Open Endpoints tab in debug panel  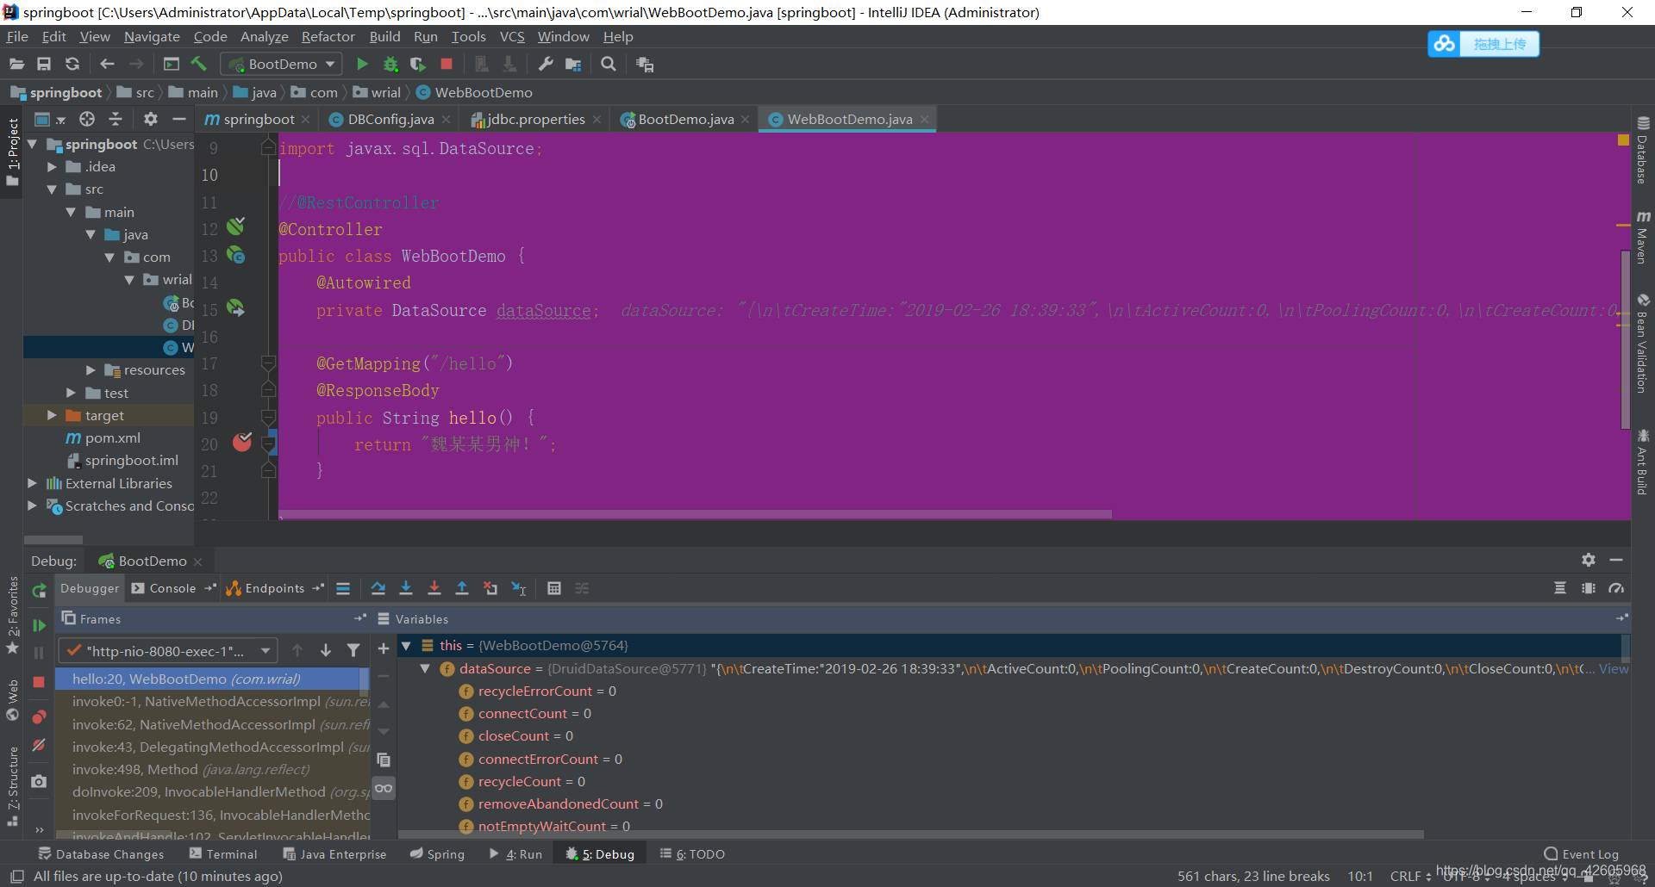click(x=265, y=588)
